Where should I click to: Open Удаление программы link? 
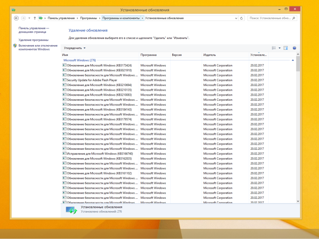point(33,40)
